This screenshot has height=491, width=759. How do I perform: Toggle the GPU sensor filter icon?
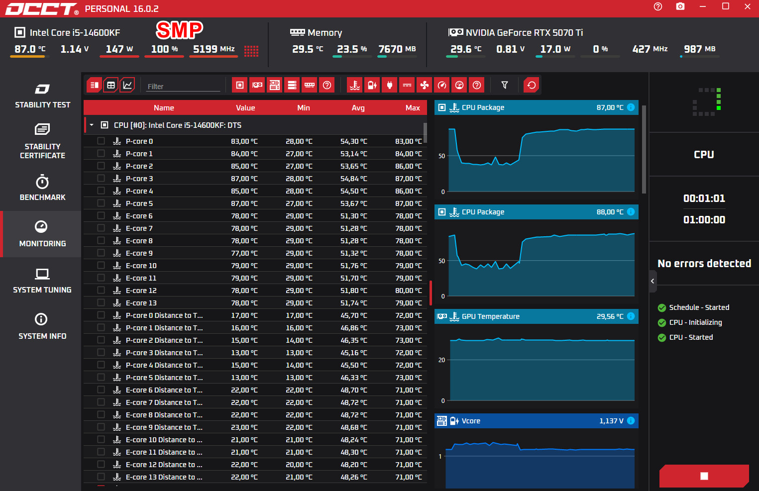[257, 85]
